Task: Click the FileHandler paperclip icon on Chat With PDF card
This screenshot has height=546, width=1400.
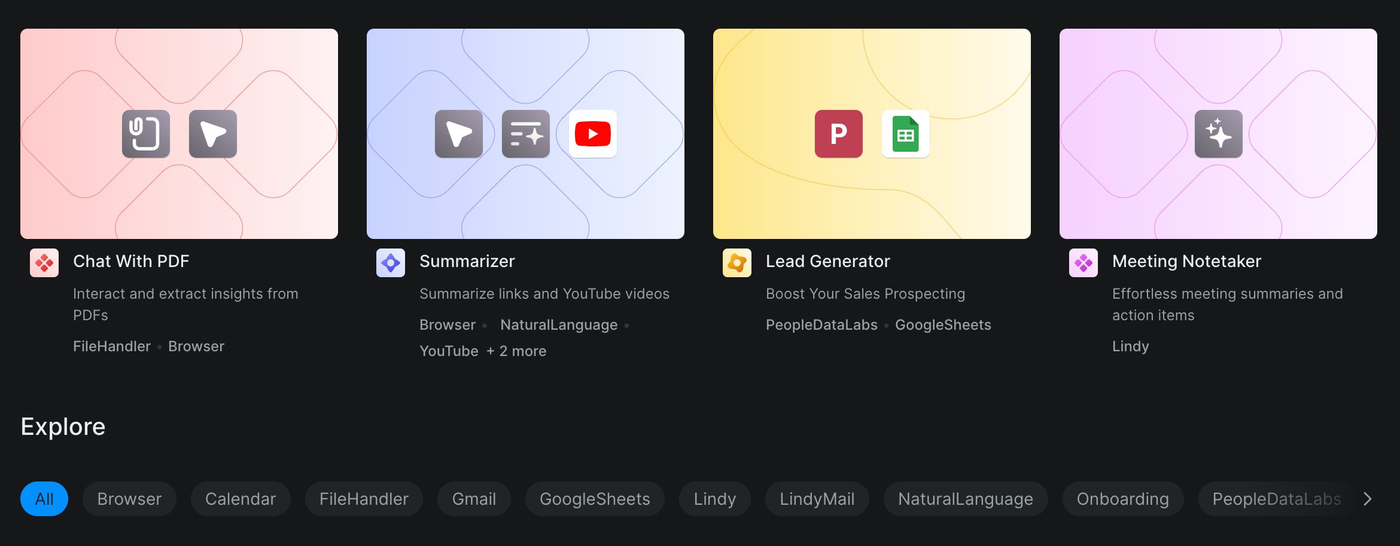Action: pos(146,134)
